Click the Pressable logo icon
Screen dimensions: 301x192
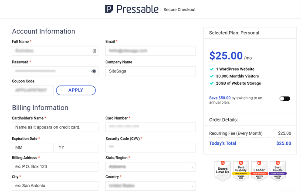pos(109,9)
